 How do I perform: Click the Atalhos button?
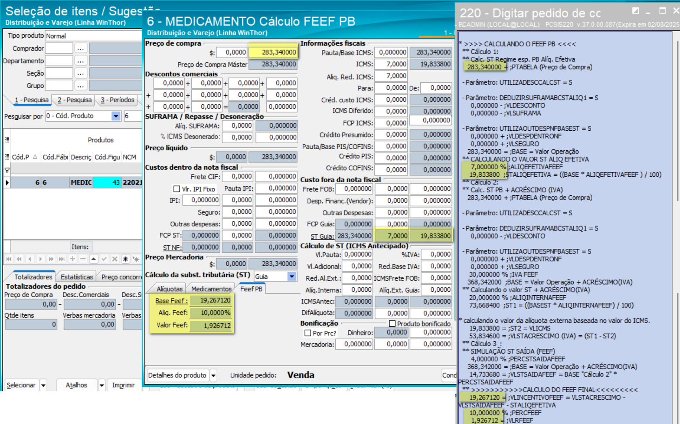point(76,385)
